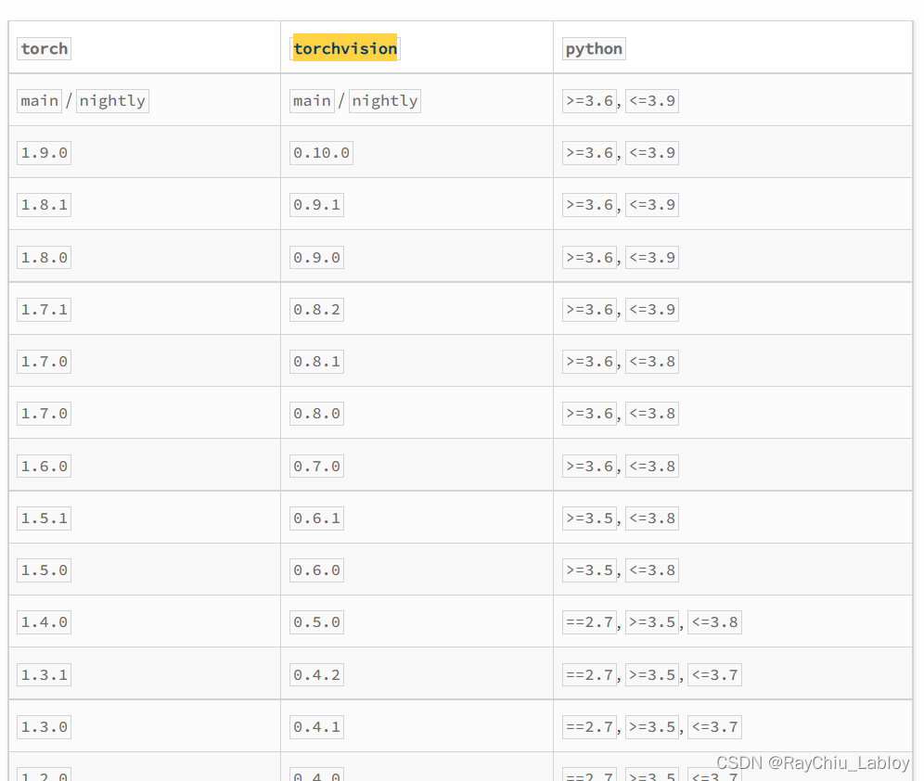924x781 pixels.
Task: Select ">=3.5" in the torch 1.5.1 row
Action: pos(589,519)
